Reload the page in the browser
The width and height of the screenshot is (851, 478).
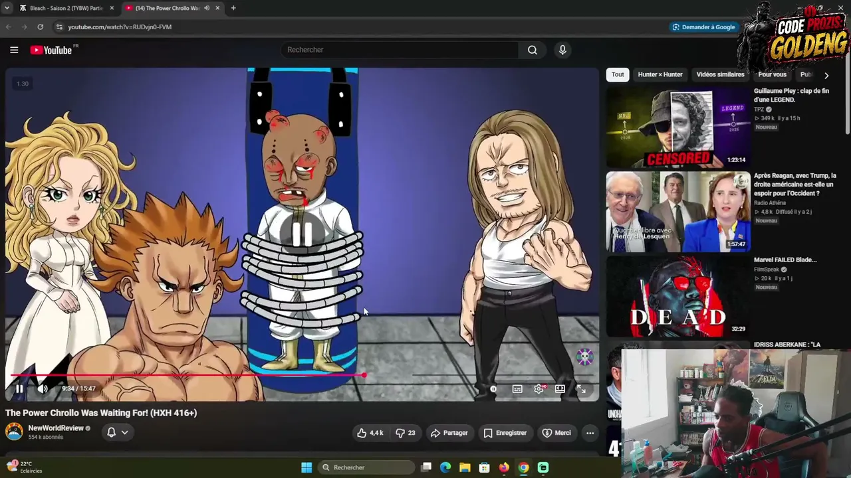(41, 27)
